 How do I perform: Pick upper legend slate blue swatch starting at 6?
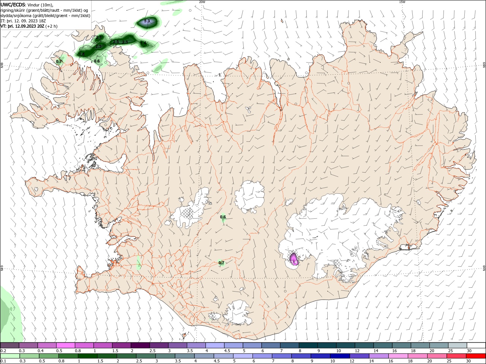[x=271, y=345]
